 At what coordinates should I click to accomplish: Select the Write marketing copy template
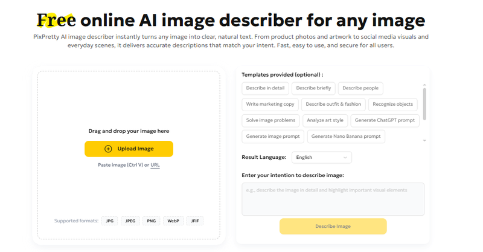pyautogui.click(x=270, y=104)
